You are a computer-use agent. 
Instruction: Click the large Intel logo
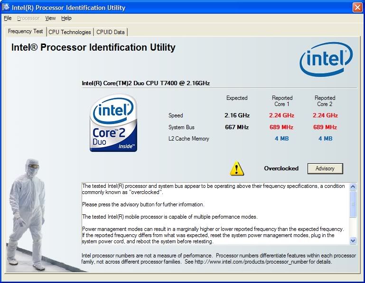point(326,59)
